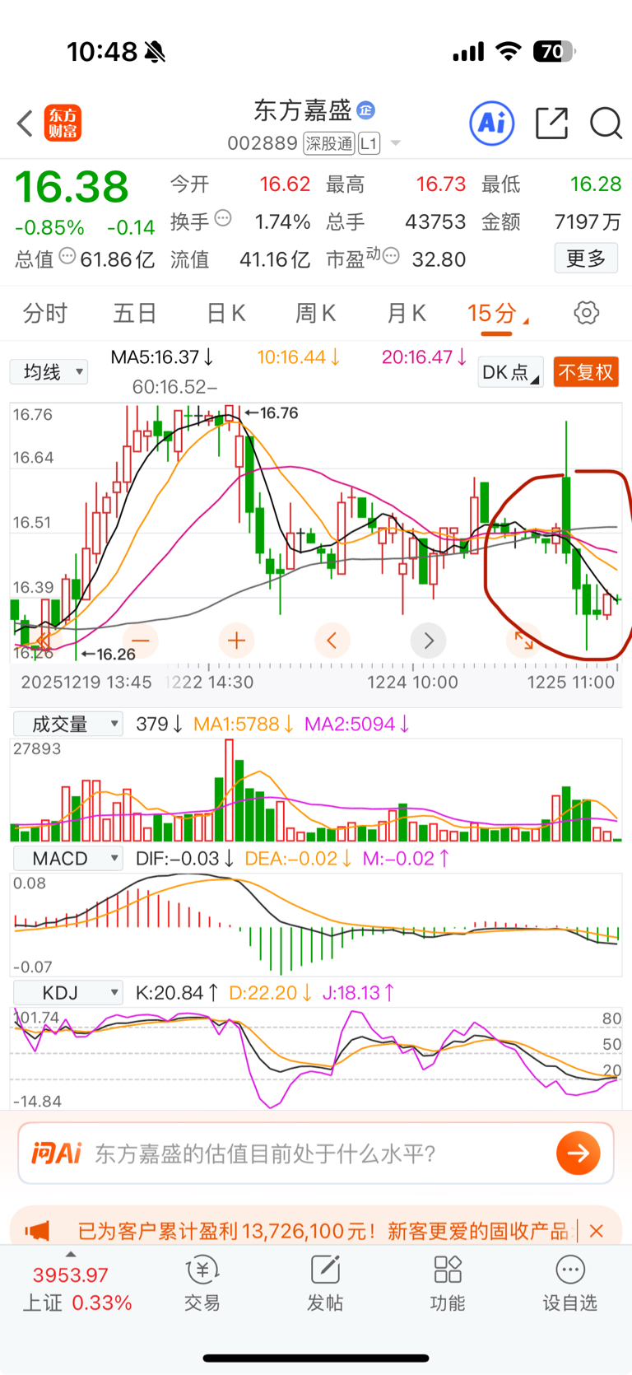Open the KDJ indicator dropdown

(68, 993)
